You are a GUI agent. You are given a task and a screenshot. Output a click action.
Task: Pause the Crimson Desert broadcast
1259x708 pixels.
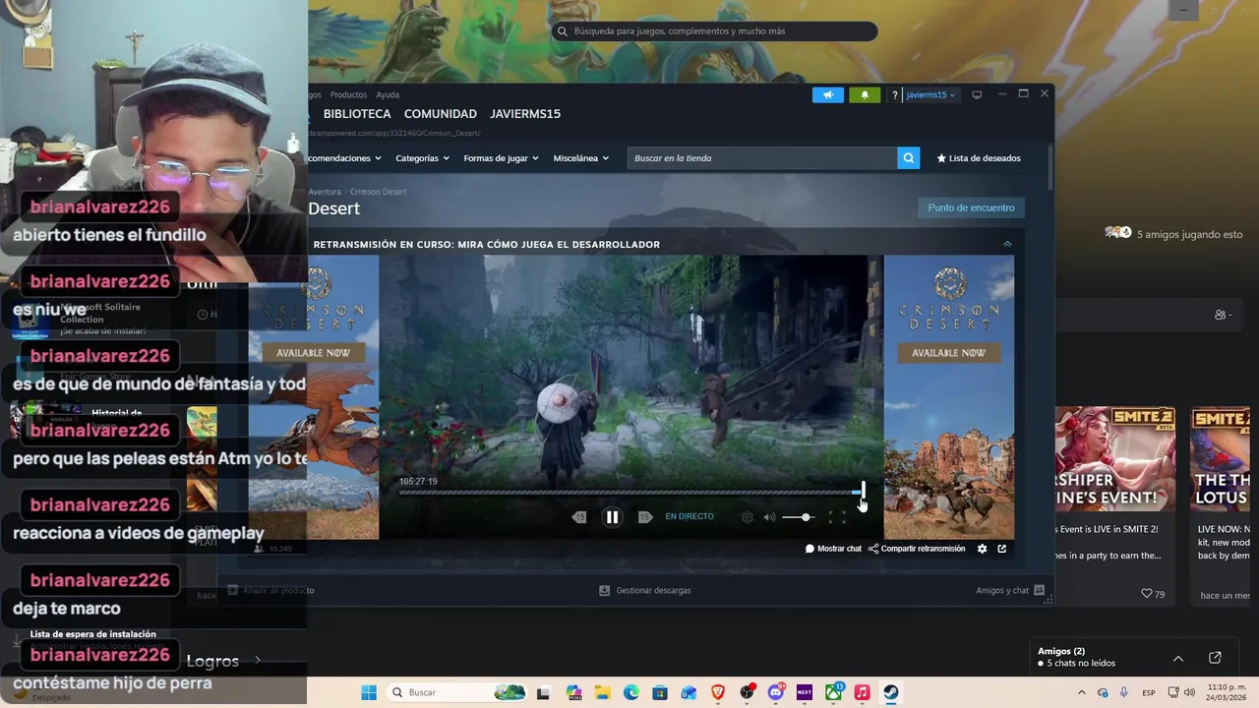tap(612, 517)
